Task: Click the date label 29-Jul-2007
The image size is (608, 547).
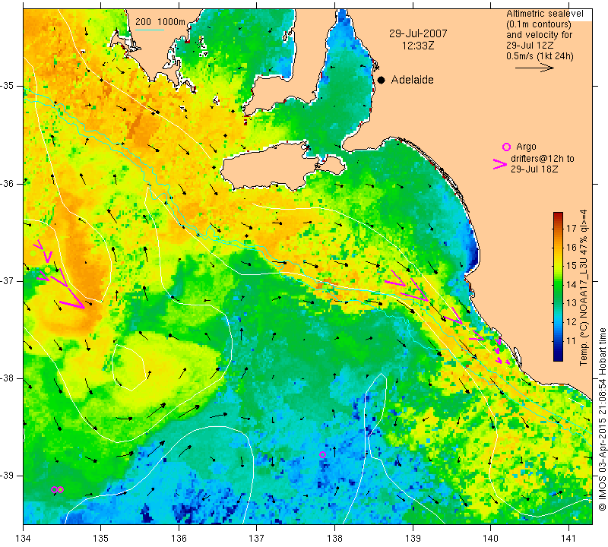Action: (418, 33)
